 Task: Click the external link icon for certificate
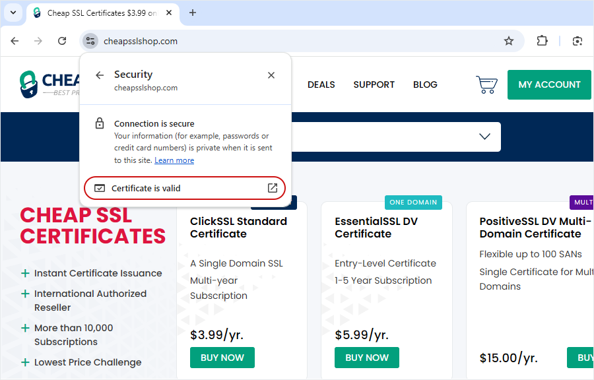(x=273, y=188)
